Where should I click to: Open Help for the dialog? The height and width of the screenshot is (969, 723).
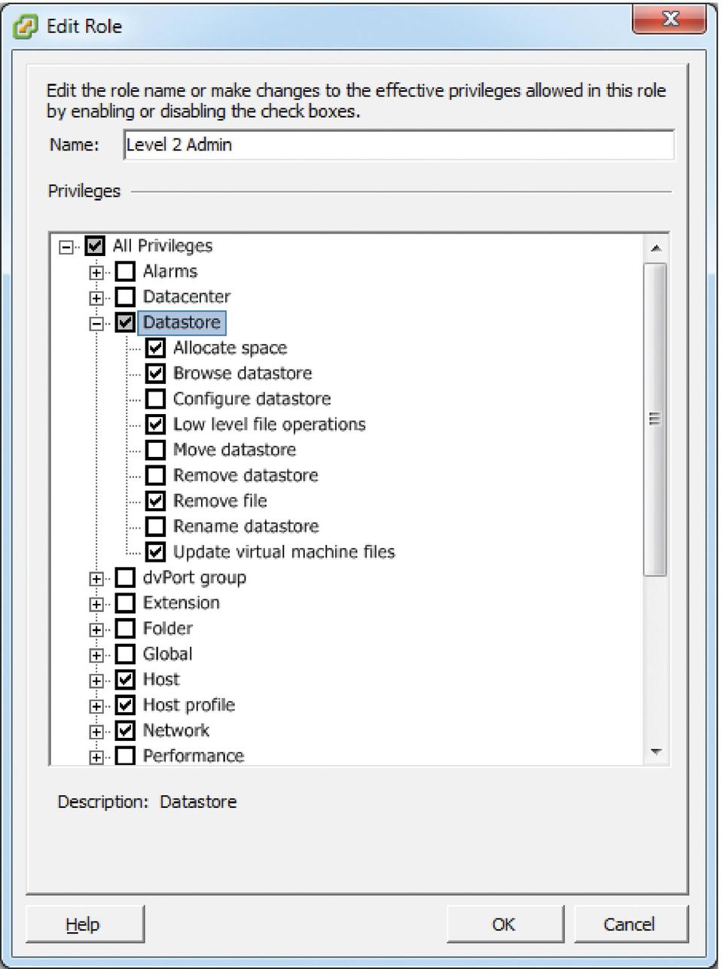click(x=84, y=924)
